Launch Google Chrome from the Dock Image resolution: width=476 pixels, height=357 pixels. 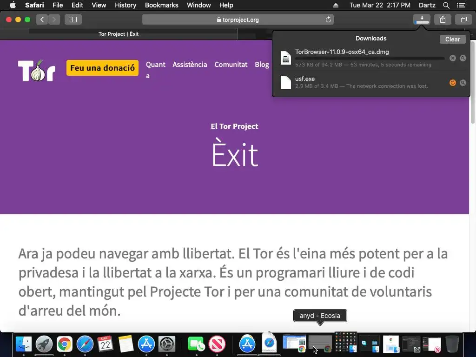click(x=64, y=344)
